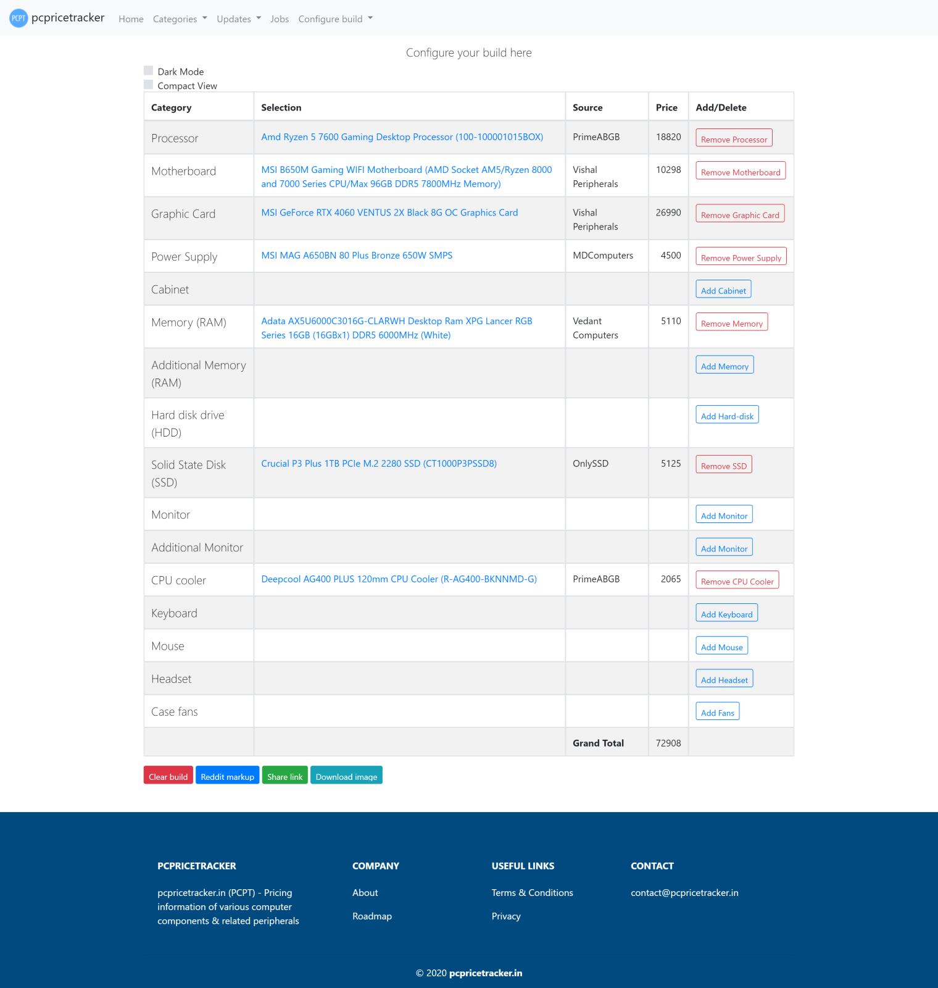Screen dimensions: 938x988
Task: Click Download image button
Action: click(x=346, y=775)
